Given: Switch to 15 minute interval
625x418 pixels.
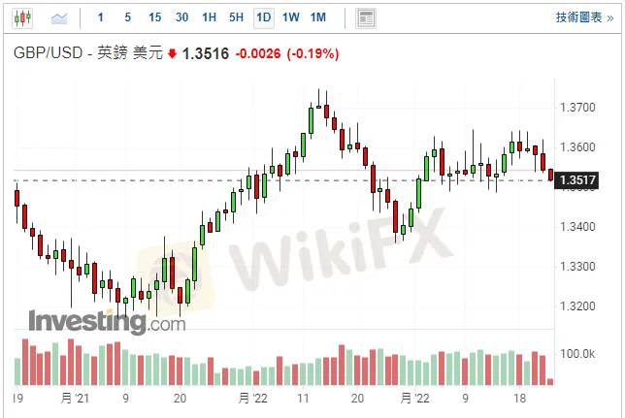Looking at the screenshot, I should point(154,17).
